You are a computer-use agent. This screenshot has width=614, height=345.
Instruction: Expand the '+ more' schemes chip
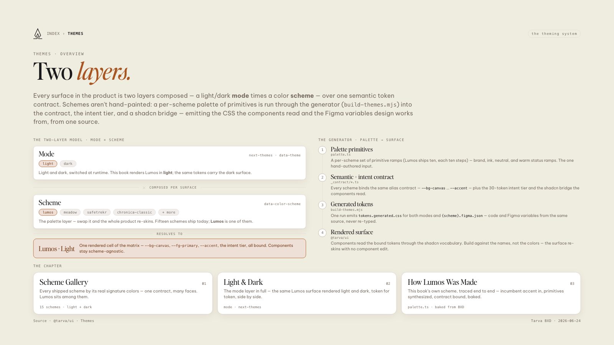click(168, 212)
